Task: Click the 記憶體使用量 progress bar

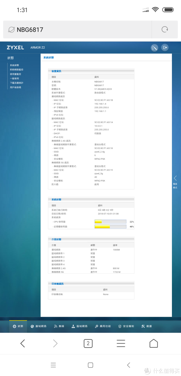Action: (110, 226)
